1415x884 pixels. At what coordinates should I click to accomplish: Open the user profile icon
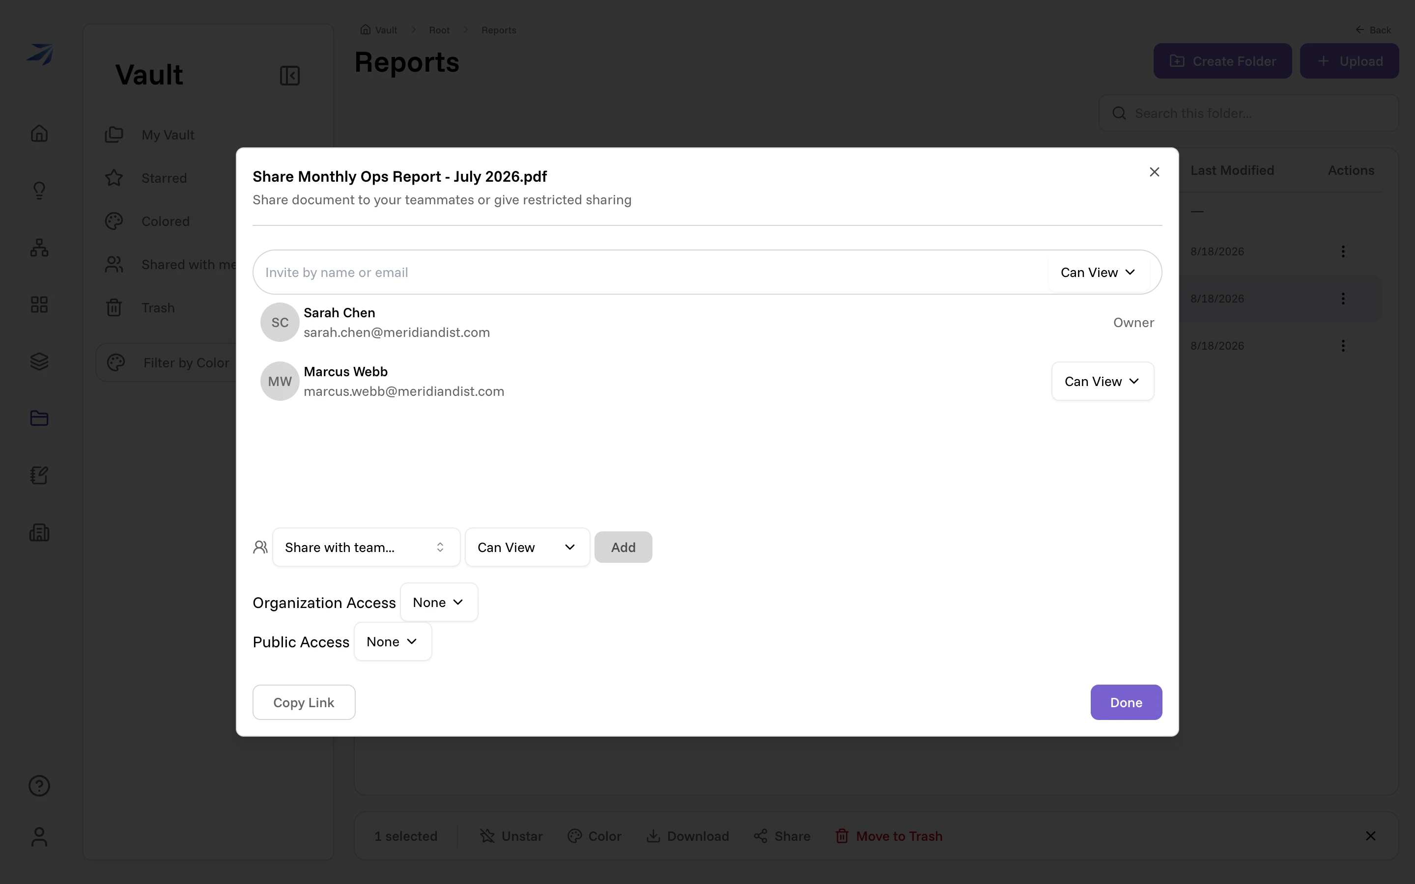(39, 837)
